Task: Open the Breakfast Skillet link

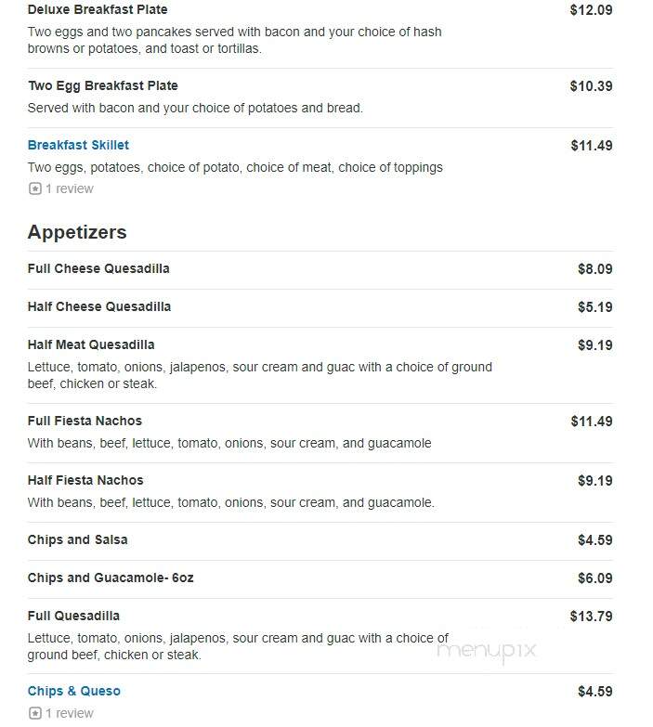Action: (78, 145)
